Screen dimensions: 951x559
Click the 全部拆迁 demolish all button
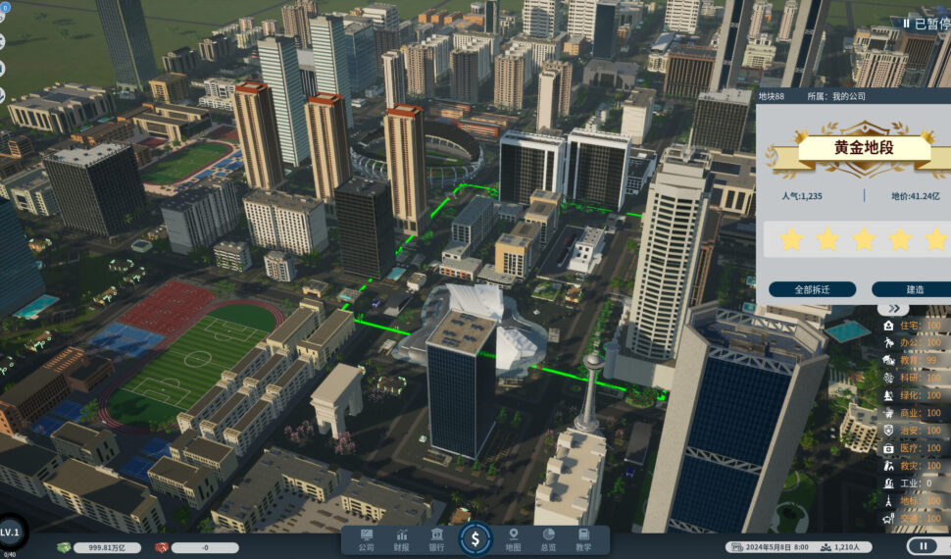(812, 289)
